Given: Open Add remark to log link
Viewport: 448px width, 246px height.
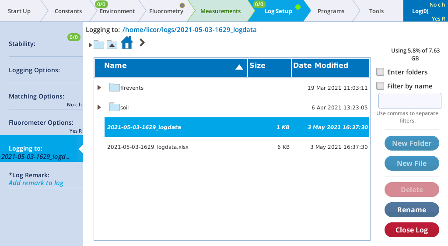Looking at the screenshot, I should (x=36, y=183).
